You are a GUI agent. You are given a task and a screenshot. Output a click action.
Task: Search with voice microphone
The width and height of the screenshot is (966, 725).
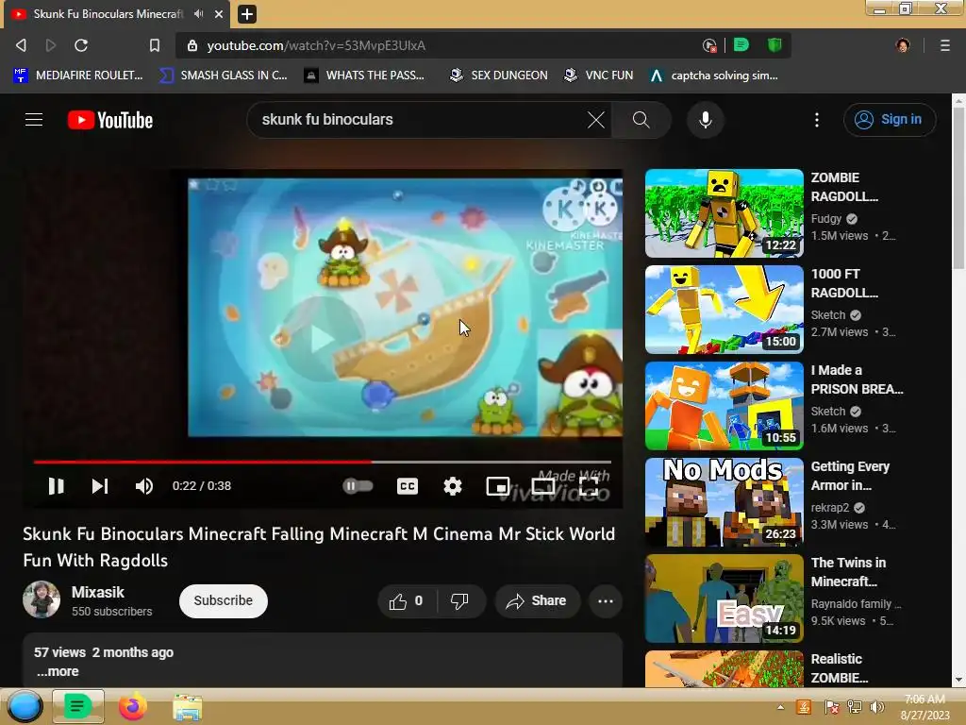click(706, 120)
